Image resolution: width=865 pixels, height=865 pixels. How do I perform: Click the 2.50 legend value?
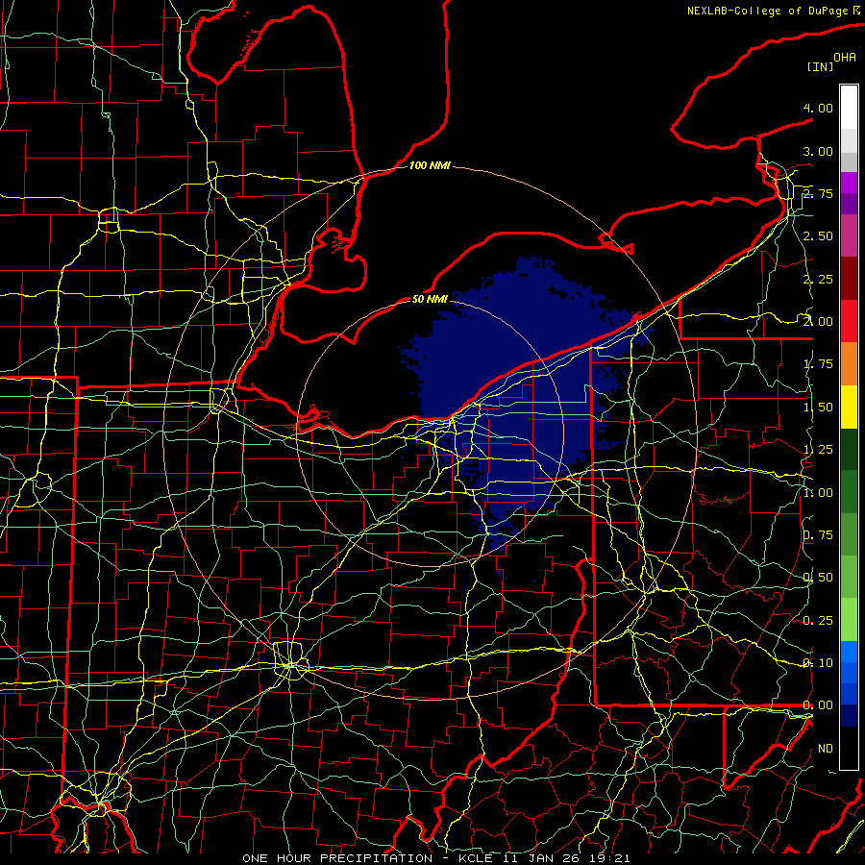point(818,236)
